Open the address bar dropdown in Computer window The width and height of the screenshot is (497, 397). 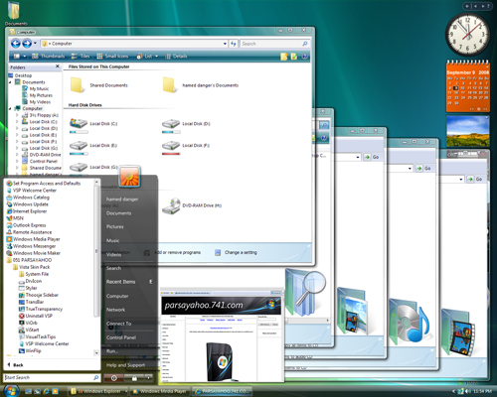[225, 44]
